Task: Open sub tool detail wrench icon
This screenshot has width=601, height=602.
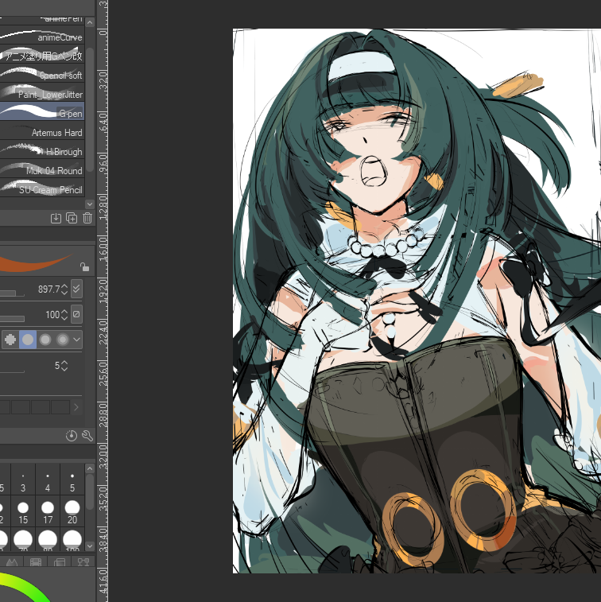Action: [x=87, y=436]
